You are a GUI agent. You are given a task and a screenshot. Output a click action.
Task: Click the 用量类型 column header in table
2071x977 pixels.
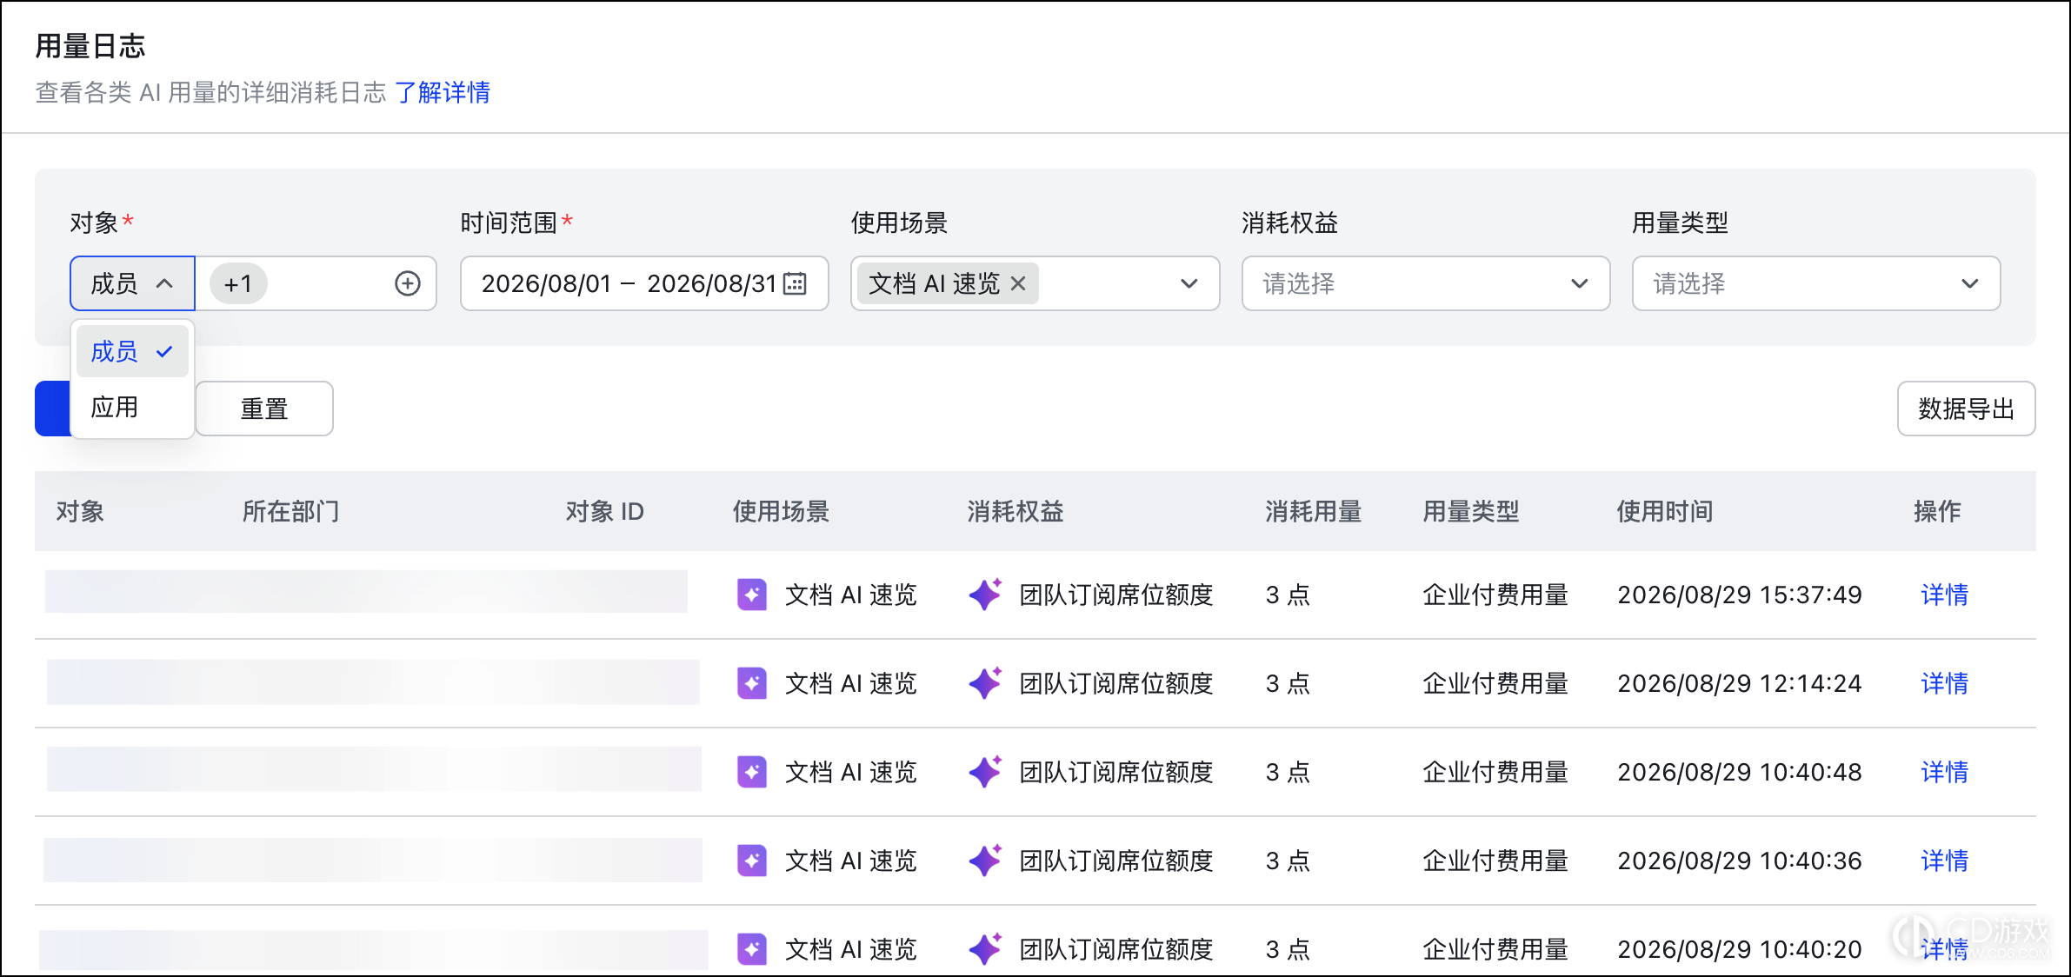coord(1470,511)
